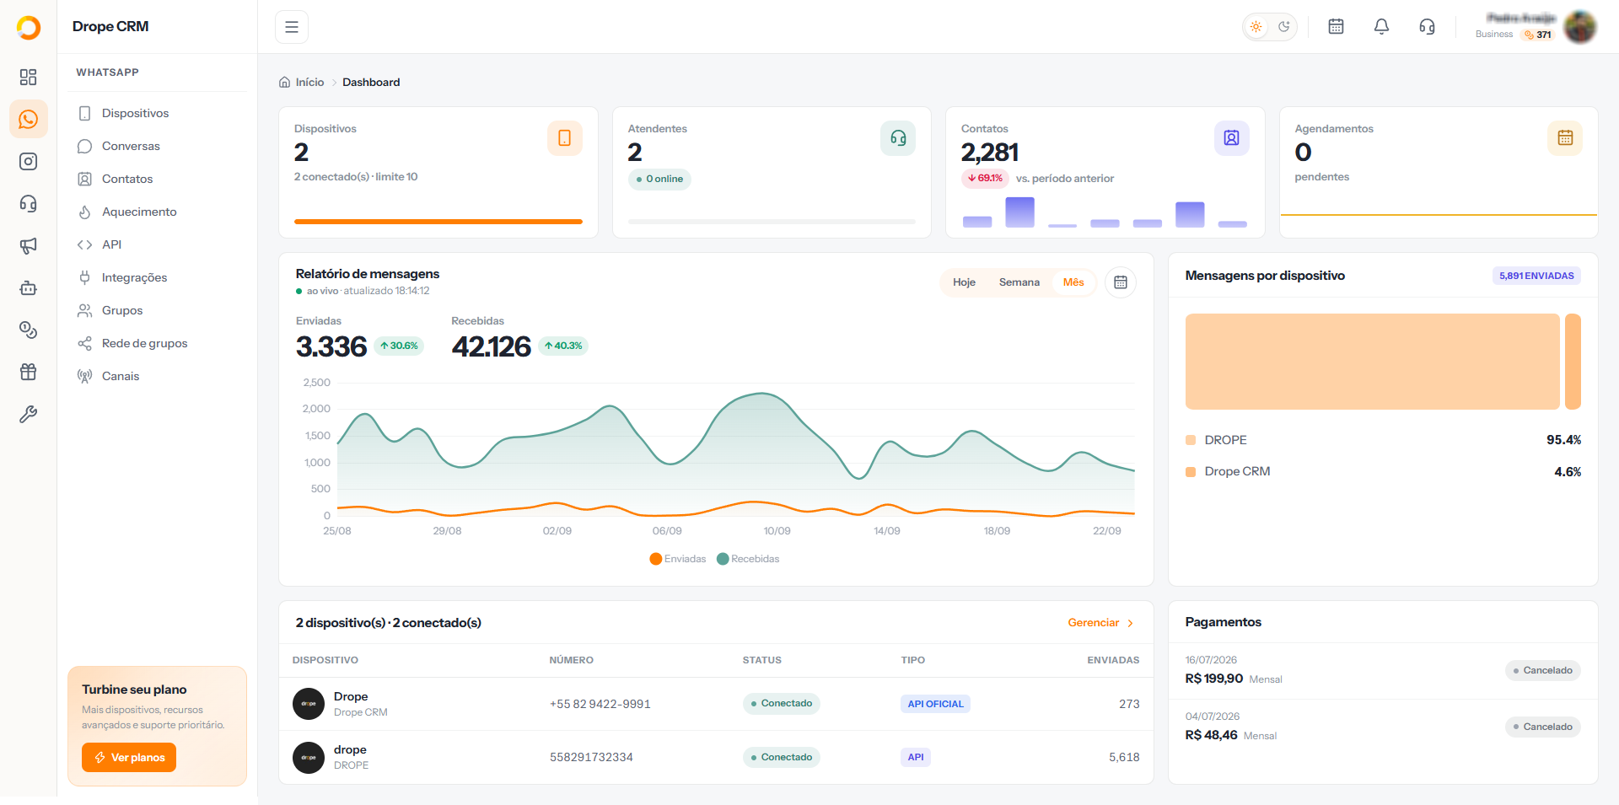
Task: Open the date picker in Relatório de mensagens
Action: [x=1121, y=282]
